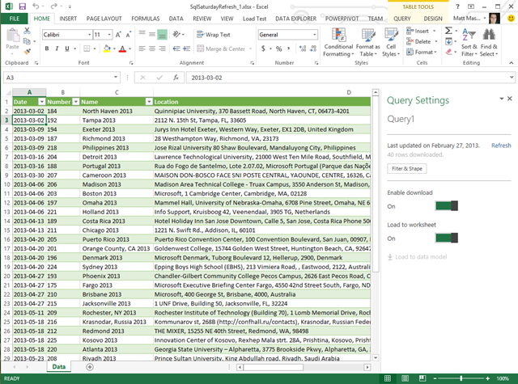This screenshot has width=518, height=384.
Task: Click the Borders icon
Action: click(87, 49)
